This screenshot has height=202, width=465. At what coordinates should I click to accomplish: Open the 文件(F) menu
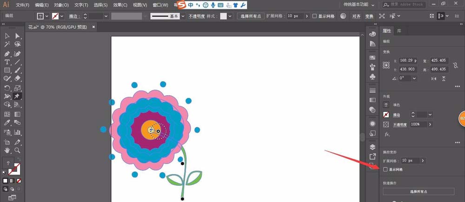coord(22,5)
